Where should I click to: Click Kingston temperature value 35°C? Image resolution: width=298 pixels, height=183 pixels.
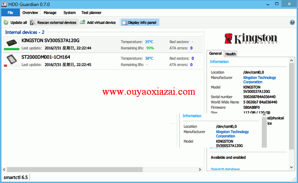[x=149, y=42]
